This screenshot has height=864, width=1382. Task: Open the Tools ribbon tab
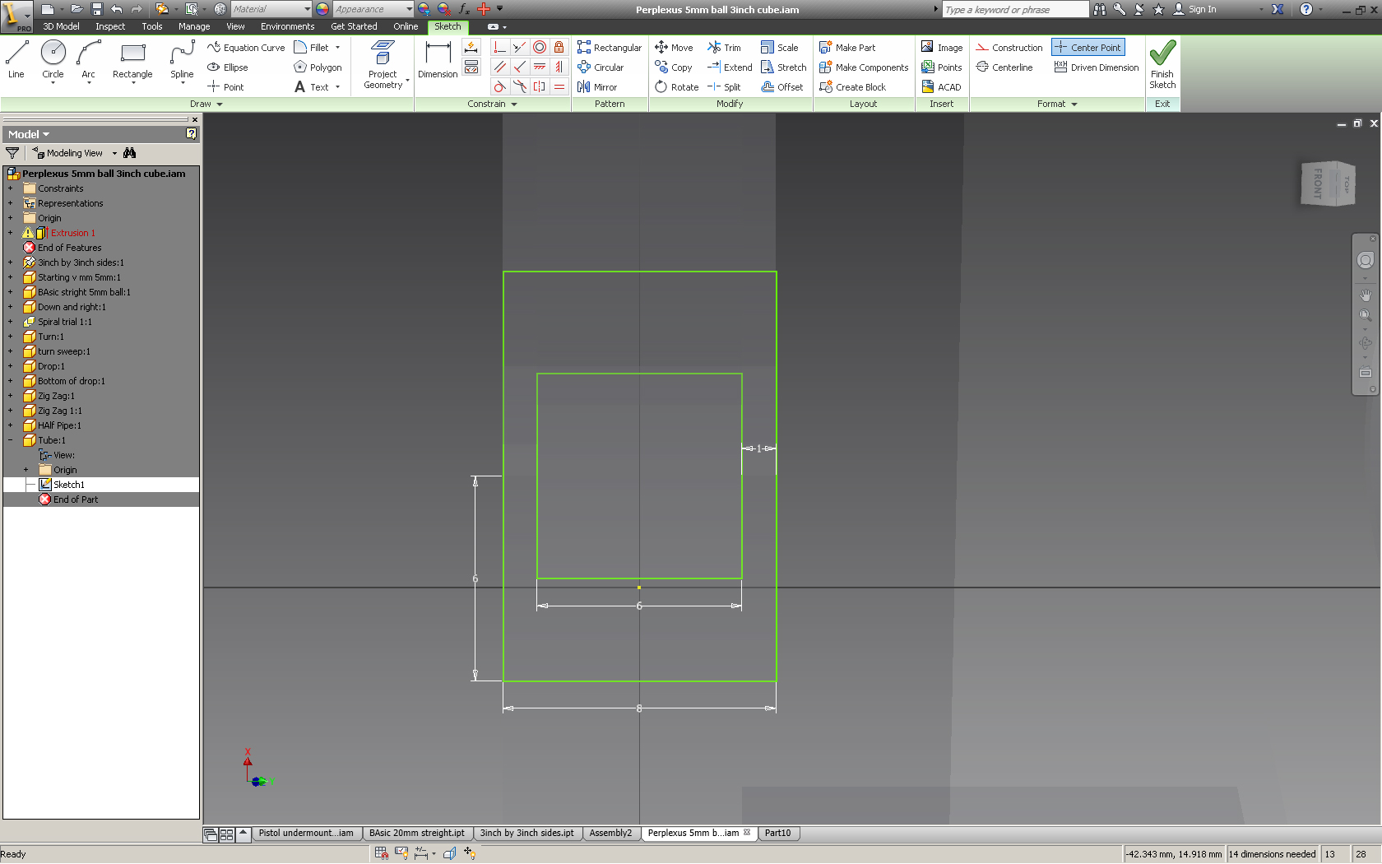[152, 26]
